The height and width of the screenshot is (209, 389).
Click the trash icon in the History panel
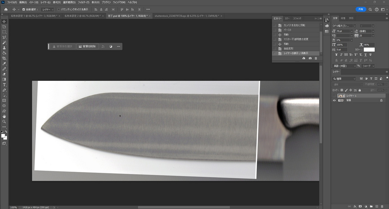tap(316, 58)
